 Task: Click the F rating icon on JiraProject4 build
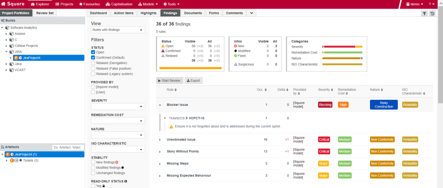pyautogui.click(x=16, y=58)
